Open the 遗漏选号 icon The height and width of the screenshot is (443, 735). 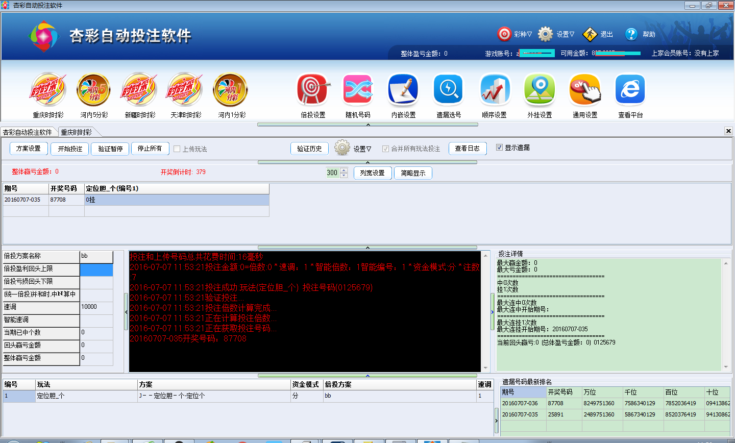[x=448, y=90]
